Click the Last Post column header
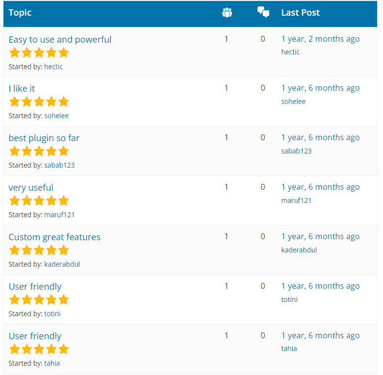The width and height of the screenshot is (383, 375). pos(301,13)
